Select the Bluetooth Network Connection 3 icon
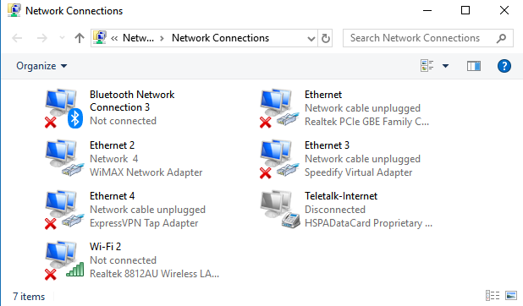Screen dimensions: 523x306 point(63,108)
